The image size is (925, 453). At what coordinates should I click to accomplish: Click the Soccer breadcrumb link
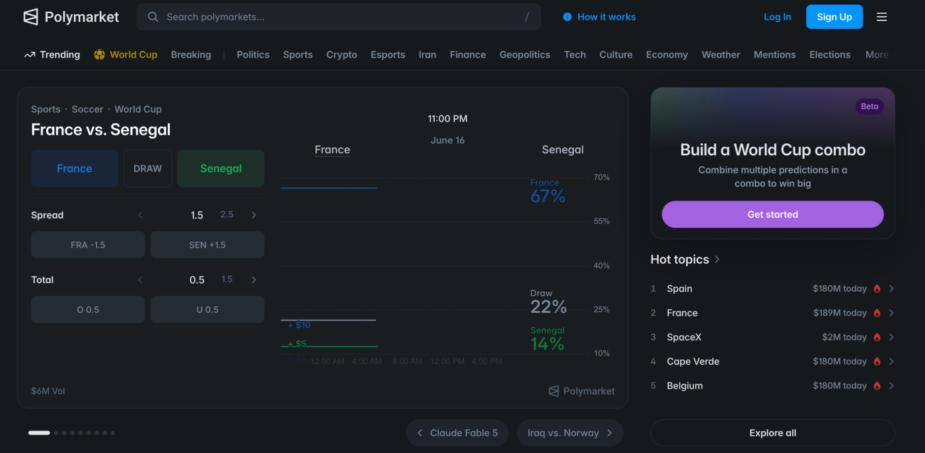click(87, 110)
